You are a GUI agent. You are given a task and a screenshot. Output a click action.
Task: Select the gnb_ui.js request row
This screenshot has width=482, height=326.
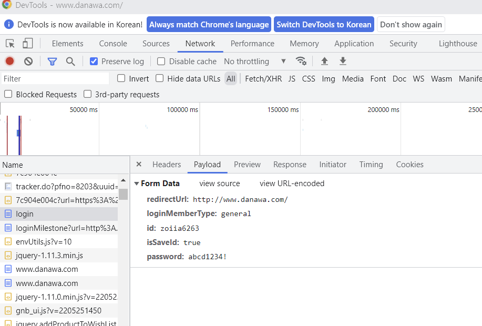(x=59, y=311)
